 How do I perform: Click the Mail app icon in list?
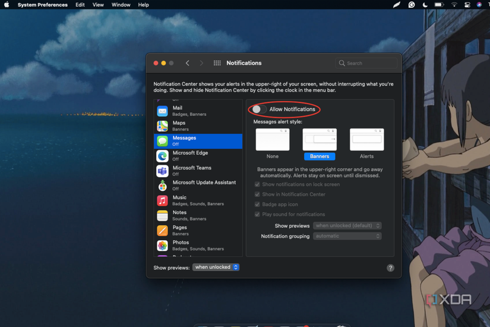point(162,111)
